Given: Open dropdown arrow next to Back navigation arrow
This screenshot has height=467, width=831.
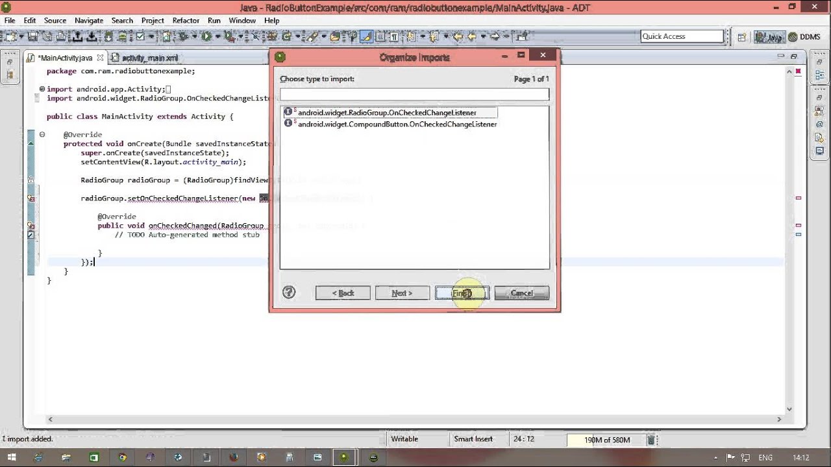Looking at the screenshot, I should click(483, 37).
